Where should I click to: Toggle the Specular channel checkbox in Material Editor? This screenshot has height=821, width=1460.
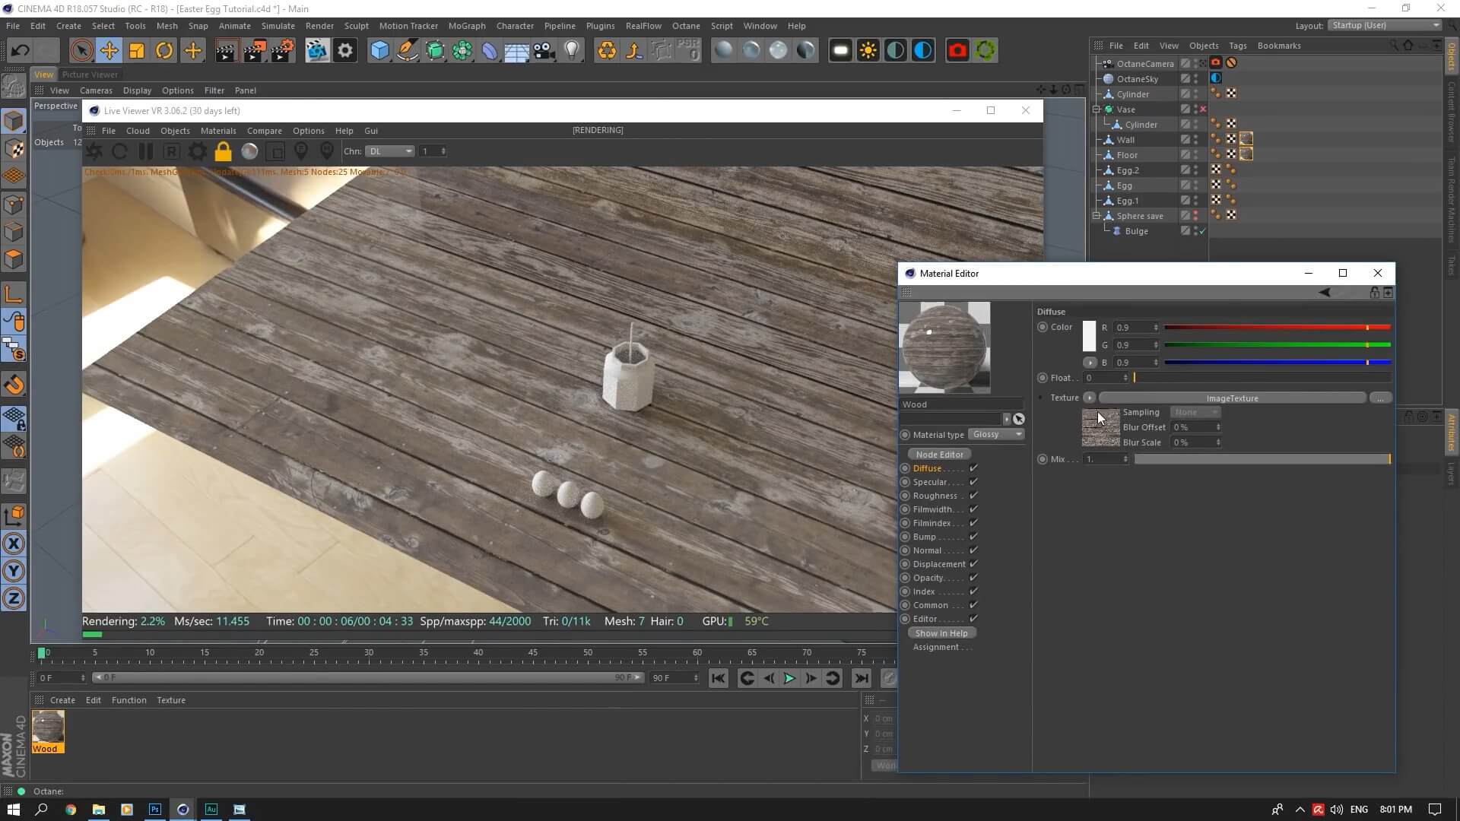[x=974, y=482]
